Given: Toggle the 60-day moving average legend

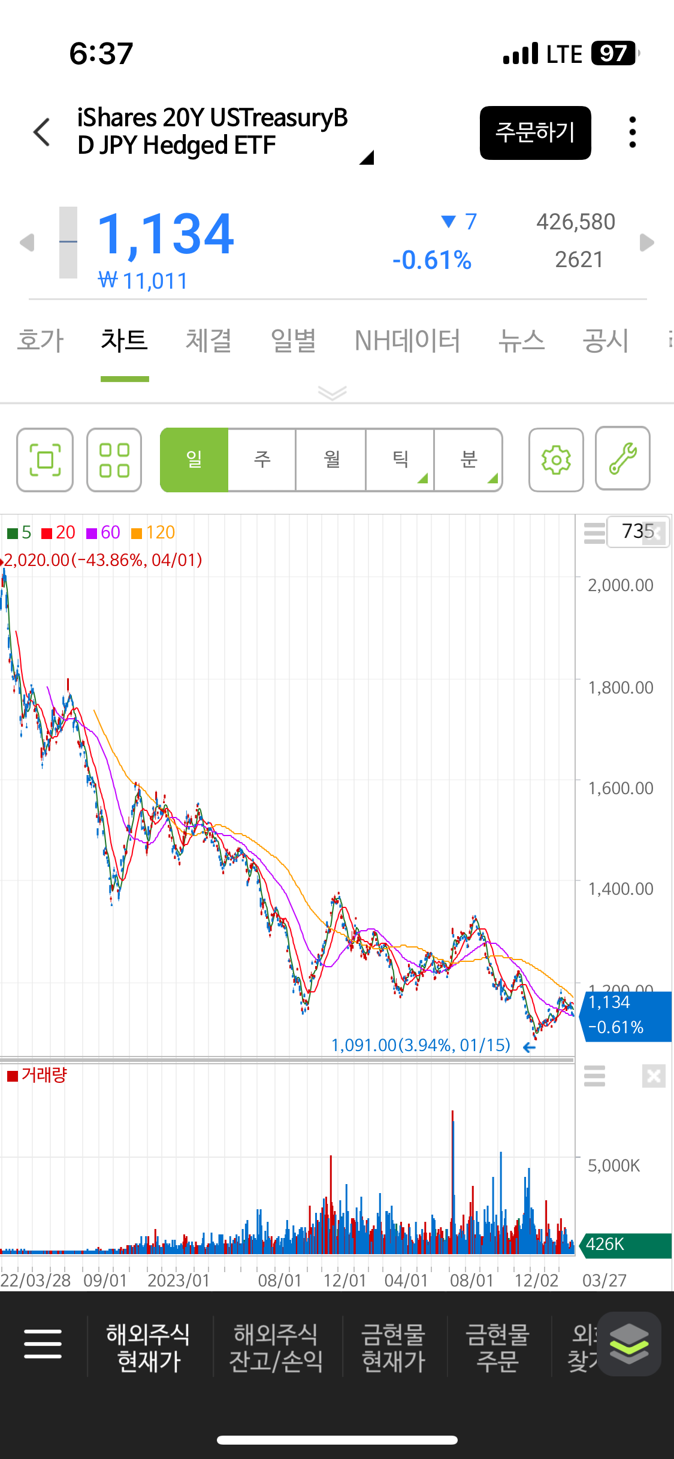Looking at the screenshot, I should pos(103,532).
